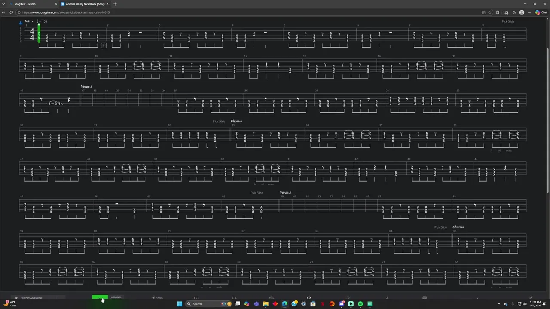This screenshot has width=550, height=309.
Task: Refresh the Songsterr page
Action: (12, 12)
